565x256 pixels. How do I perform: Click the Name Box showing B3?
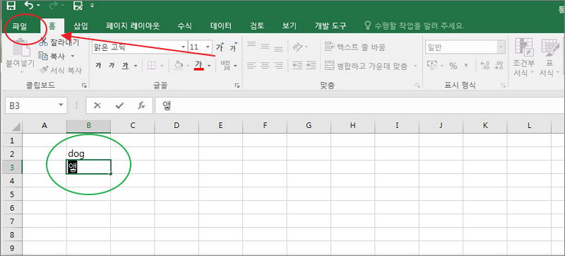(36, 105)
